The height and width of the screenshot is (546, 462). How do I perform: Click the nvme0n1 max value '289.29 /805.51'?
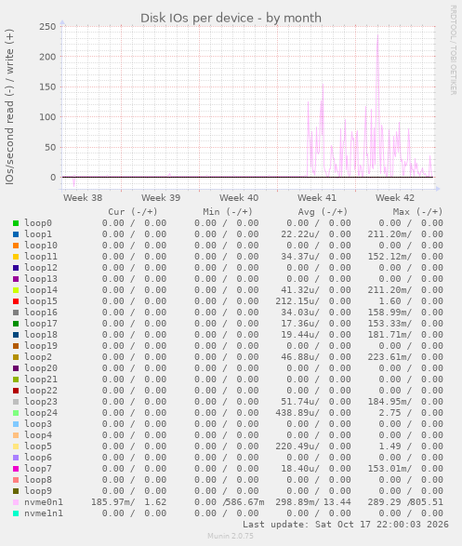[405, 502]
